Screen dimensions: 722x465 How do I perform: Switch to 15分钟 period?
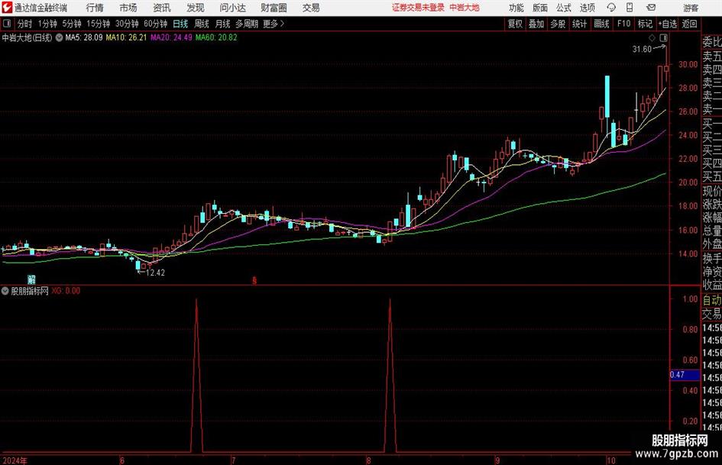(99, 24)
